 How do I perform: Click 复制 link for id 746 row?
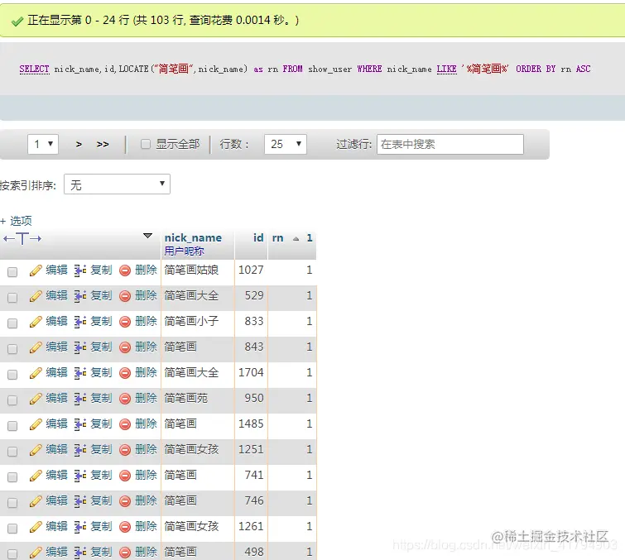click(x=101, y=500)
